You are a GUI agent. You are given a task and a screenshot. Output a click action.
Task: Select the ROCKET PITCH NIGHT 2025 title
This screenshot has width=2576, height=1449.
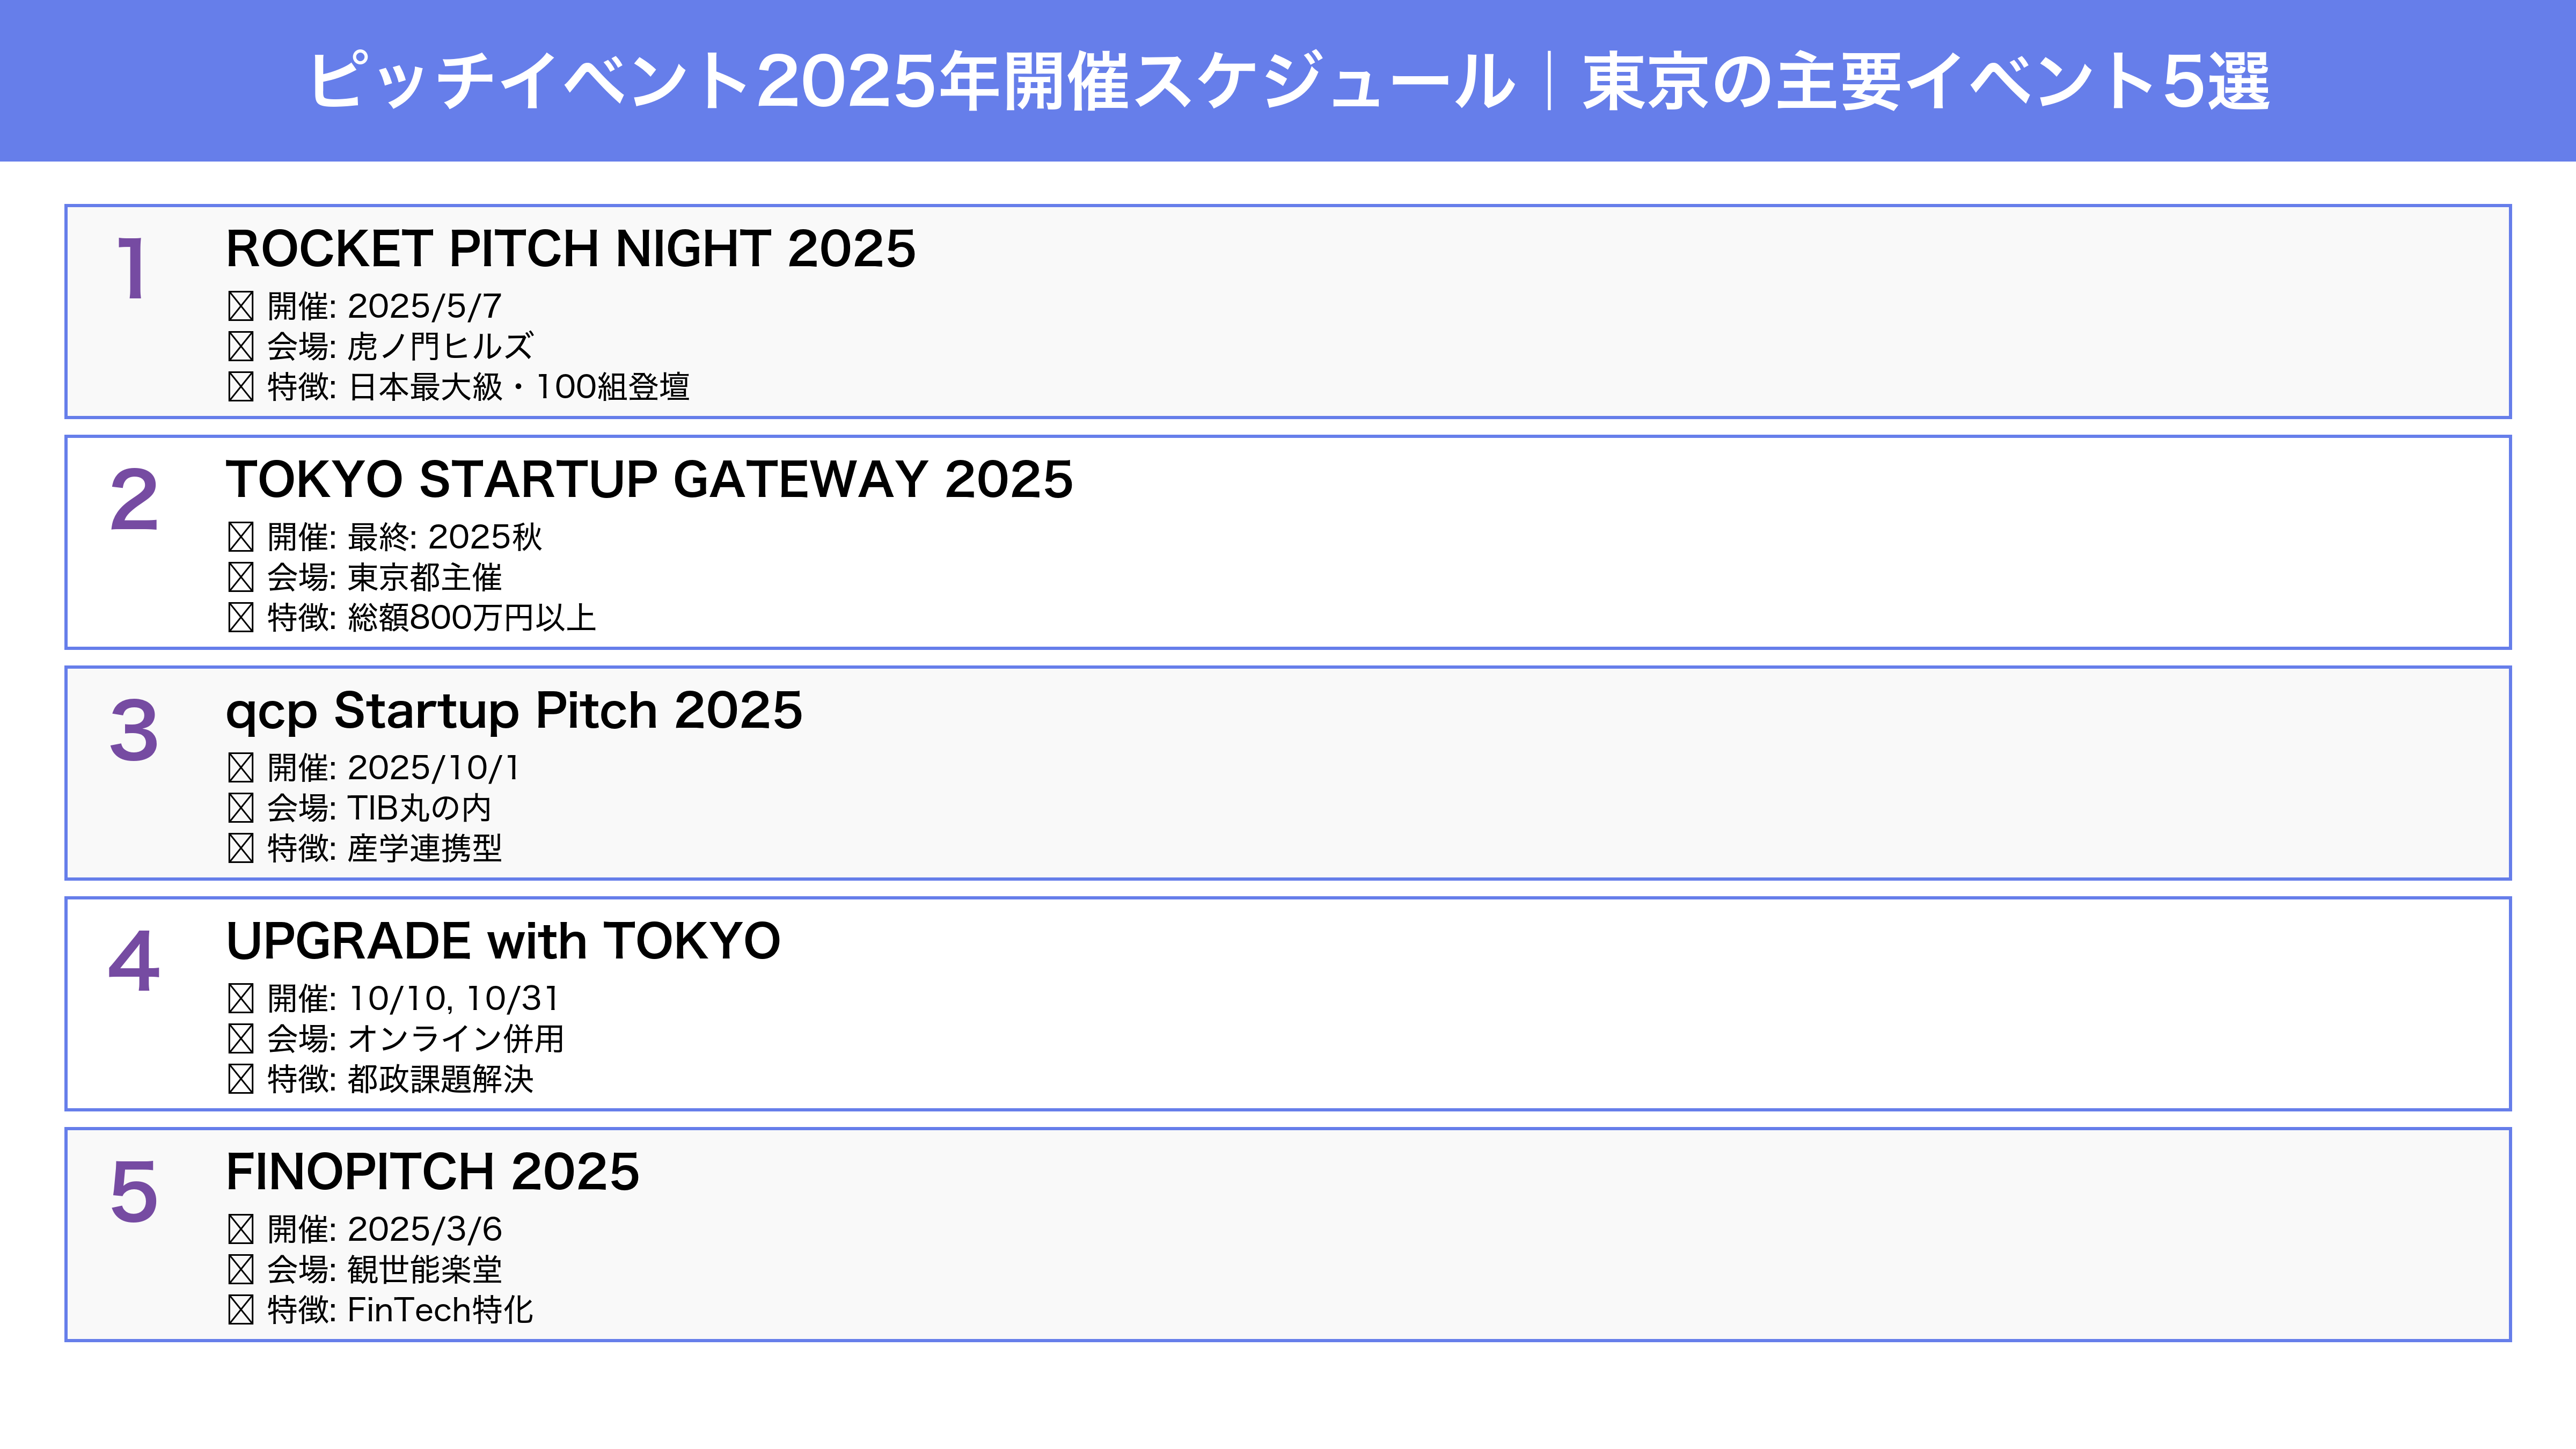point(570,249)
